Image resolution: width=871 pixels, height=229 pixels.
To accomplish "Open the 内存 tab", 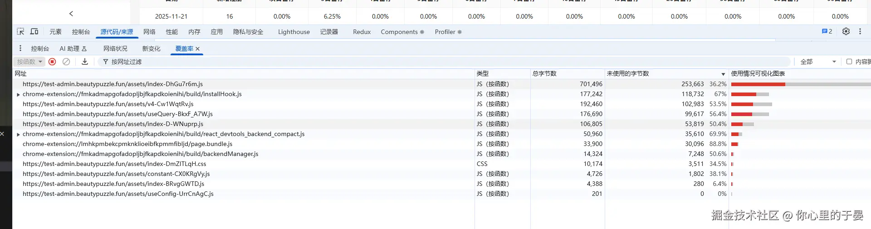I will click(194, 32).
